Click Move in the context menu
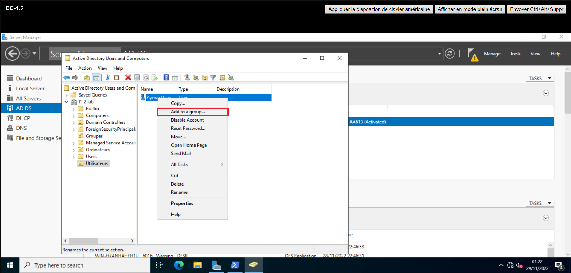This screenshot has width=571, height=273. click(193, 137)
